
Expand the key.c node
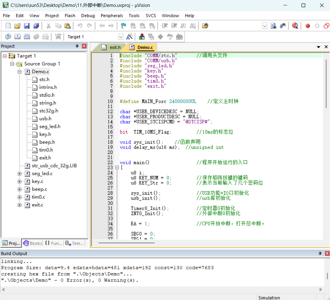[x=19, y=182]
